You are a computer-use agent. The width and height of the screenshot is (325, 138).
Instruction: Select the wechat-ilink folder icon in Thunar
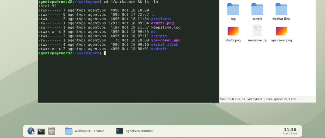coord(281,9)
